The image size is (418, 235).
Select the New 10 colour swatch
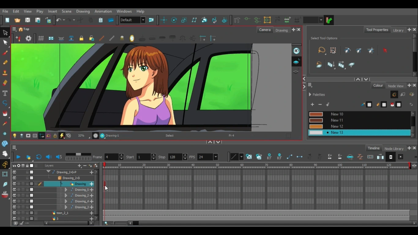(x=316, y=114)
